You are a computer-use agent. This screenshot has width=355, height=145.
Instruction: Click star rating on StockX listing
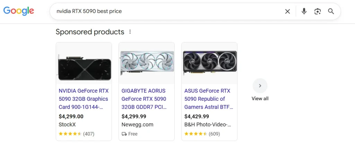[70, 134]
